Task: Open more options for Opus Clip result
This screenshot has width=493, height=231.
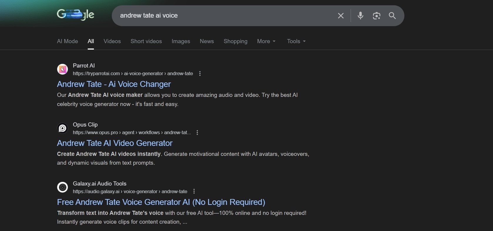Action: click(x=197, y=133)
